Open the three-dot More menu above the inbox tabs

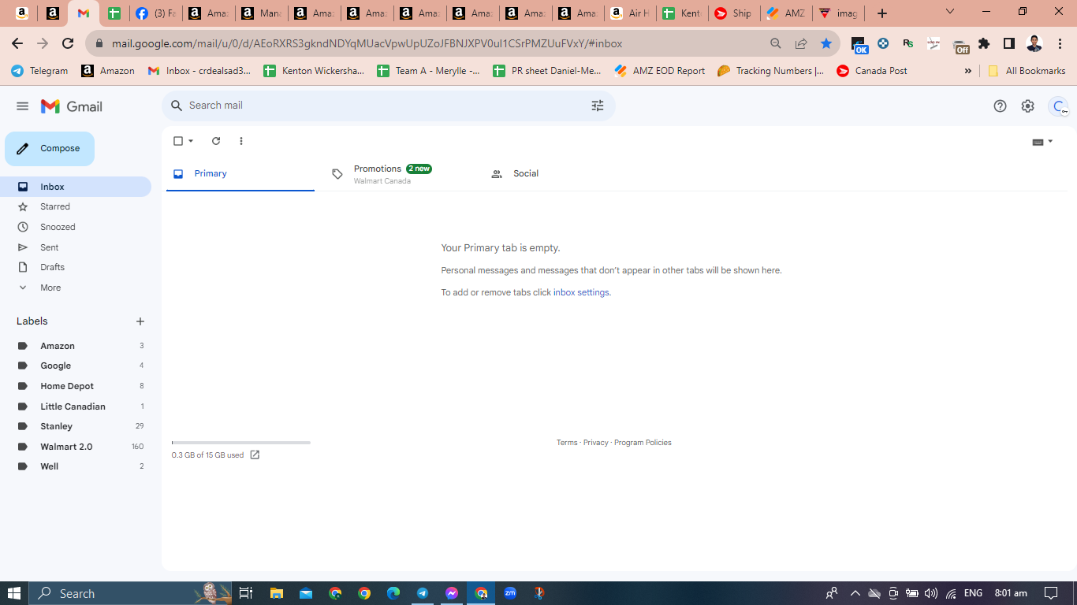coord(241,141)
